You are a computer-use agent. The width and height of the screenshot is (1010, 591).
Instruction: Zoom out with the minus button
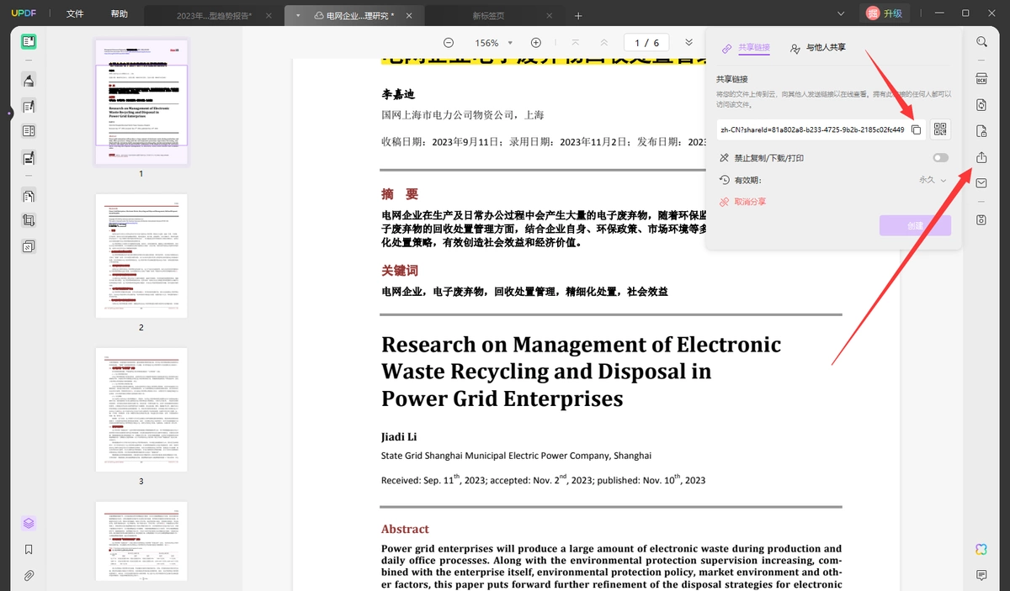coord(449,43)
